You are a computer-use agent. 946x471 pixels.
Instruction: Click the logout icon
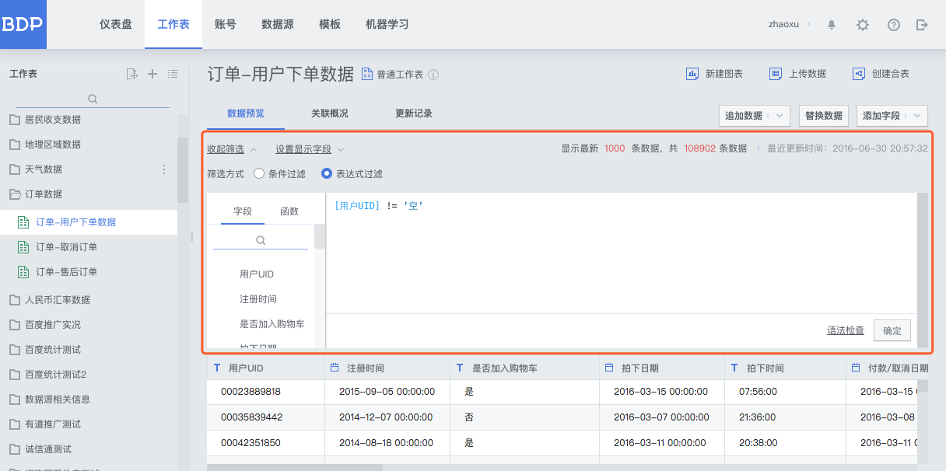(922, 25)
